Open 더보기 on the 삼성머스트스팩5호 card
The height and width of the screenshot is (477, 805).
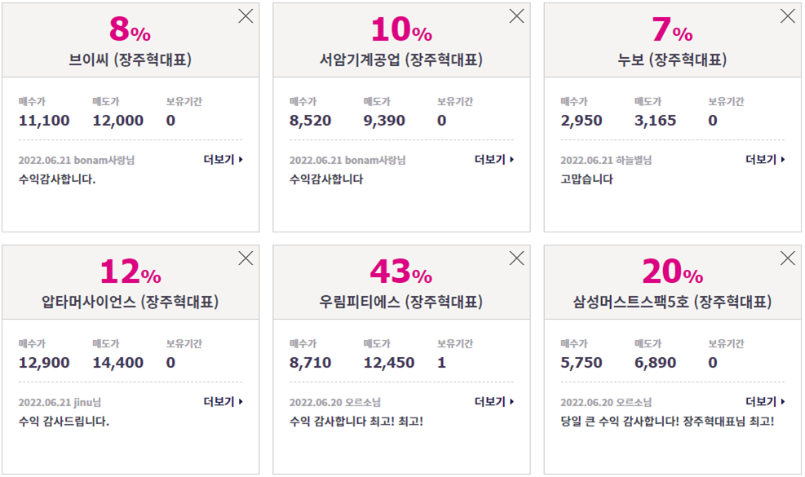[766, 401]
